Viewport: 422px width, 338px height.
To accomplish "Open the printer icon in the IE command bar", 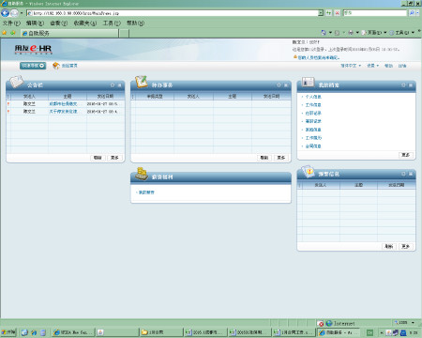I will [351, 33].
